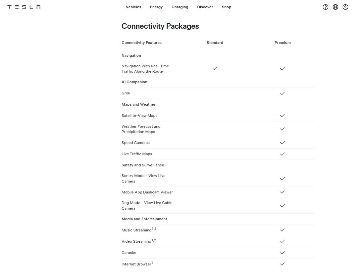The image size is (357, 277).
Task: Click the Sentry Mode – View Live Camera feature label
Action: [143, 179]
